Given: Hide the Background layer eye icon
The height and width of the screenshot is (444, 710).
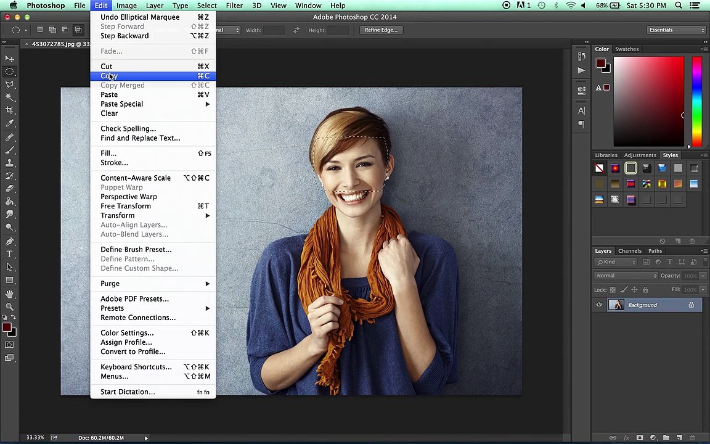Looking at the screenshot, I should (x=599, y=305).
